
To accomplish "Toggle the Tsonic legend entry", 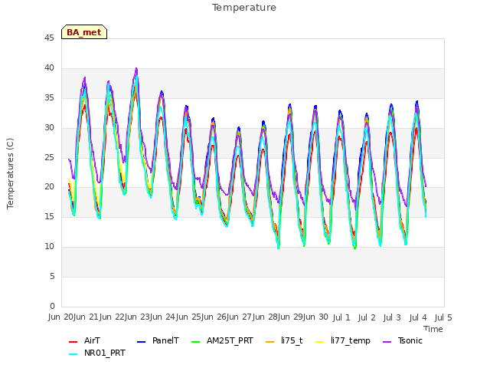I will pos(403,340).
